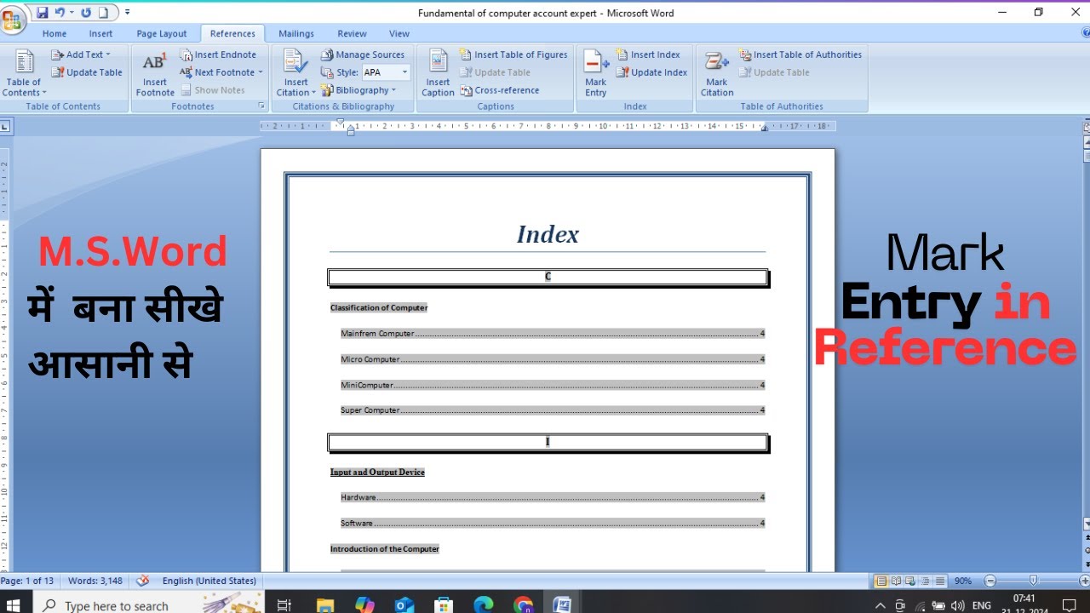Click Insert Table of Figures

(x=513, y=54)
